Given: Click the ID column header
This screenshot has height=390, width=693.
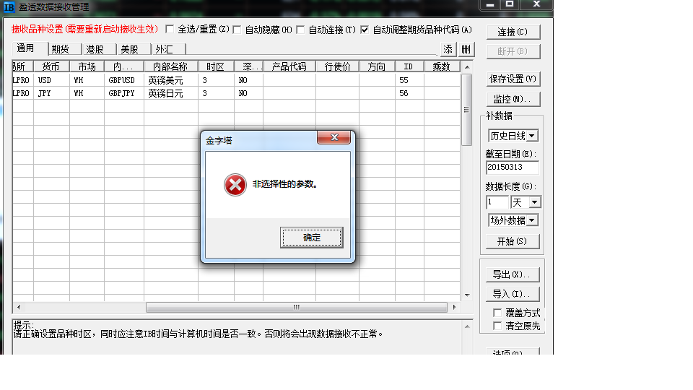Looking at the screenshot, I should coord(410,66).
